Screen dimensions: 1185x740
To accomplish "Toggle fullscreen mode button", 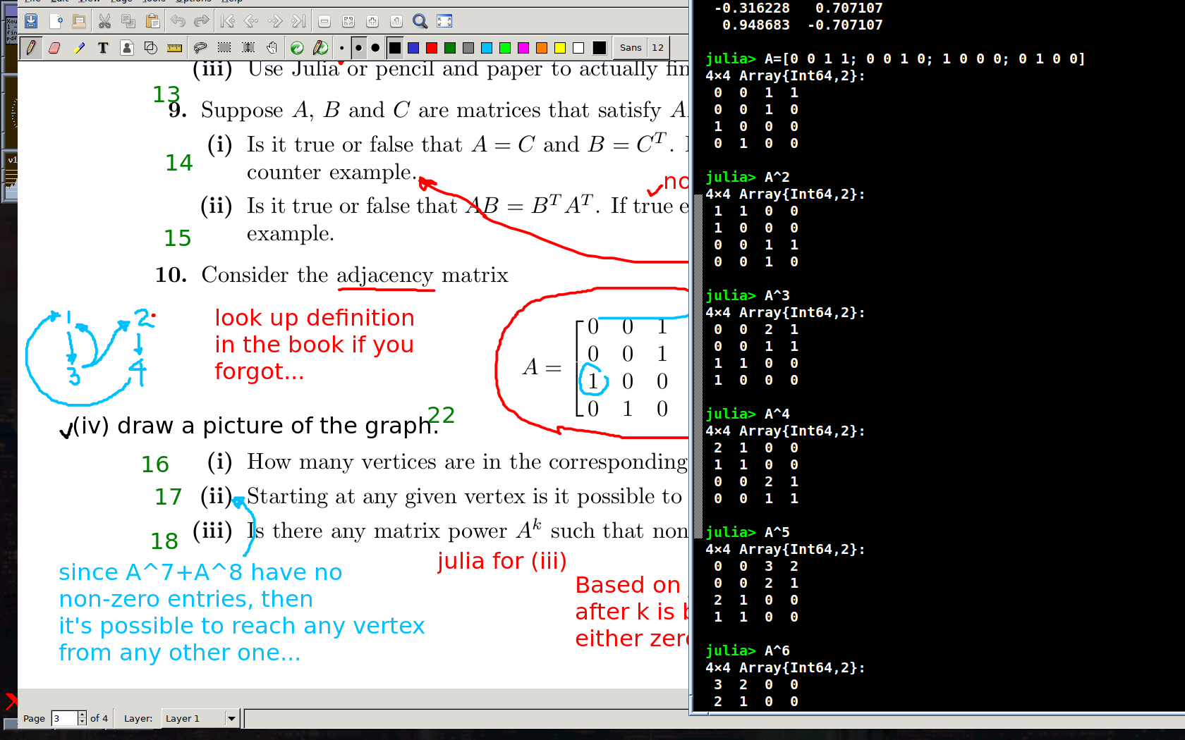I will [x=444, y=21].
